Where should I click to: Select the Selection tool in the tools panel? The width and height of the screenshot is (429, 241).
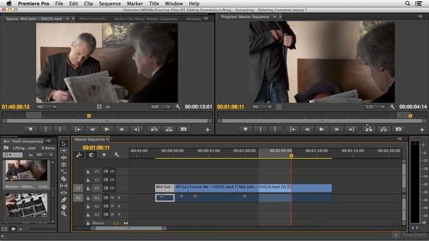[64, 144]
